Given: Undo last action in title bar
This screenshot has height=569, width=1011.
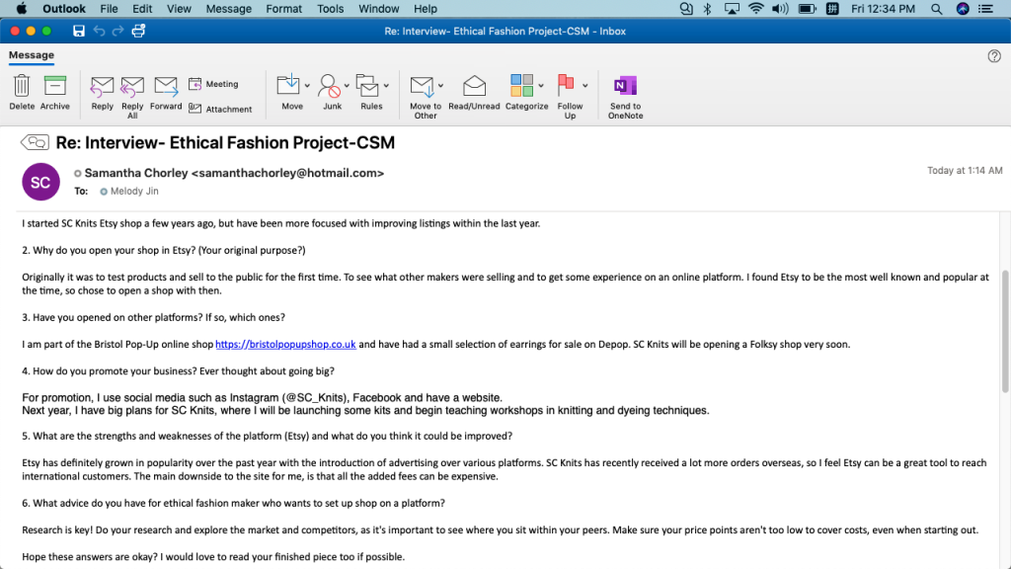Looking at the screenshot, I should coord(99,31).
